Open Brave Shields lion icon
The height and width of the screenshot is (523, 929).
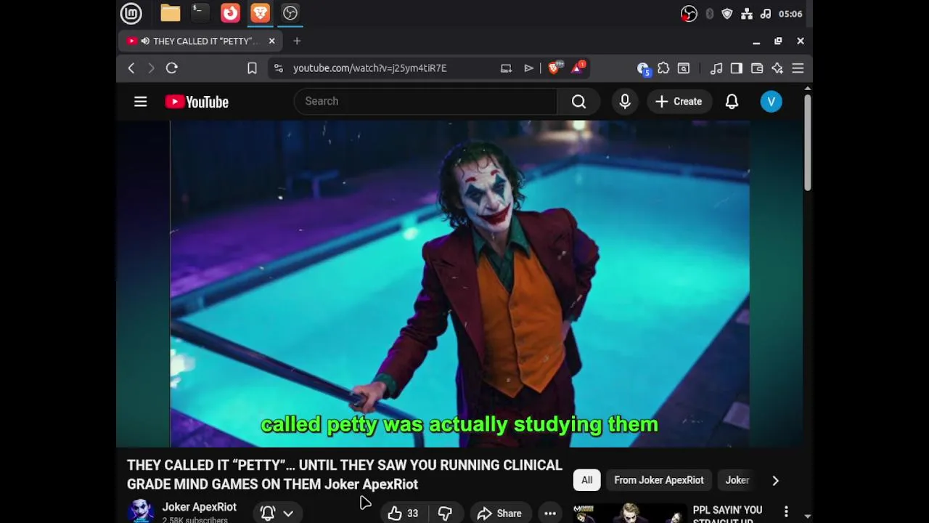click(554, 68)
